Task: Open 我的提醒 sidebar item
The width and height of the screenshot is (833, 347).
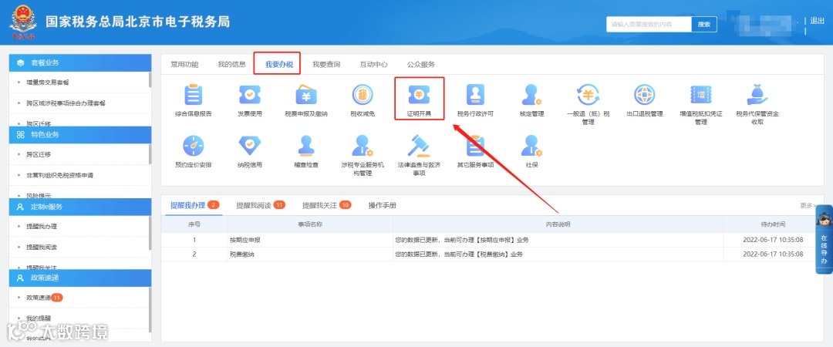Action: point(39,318)
